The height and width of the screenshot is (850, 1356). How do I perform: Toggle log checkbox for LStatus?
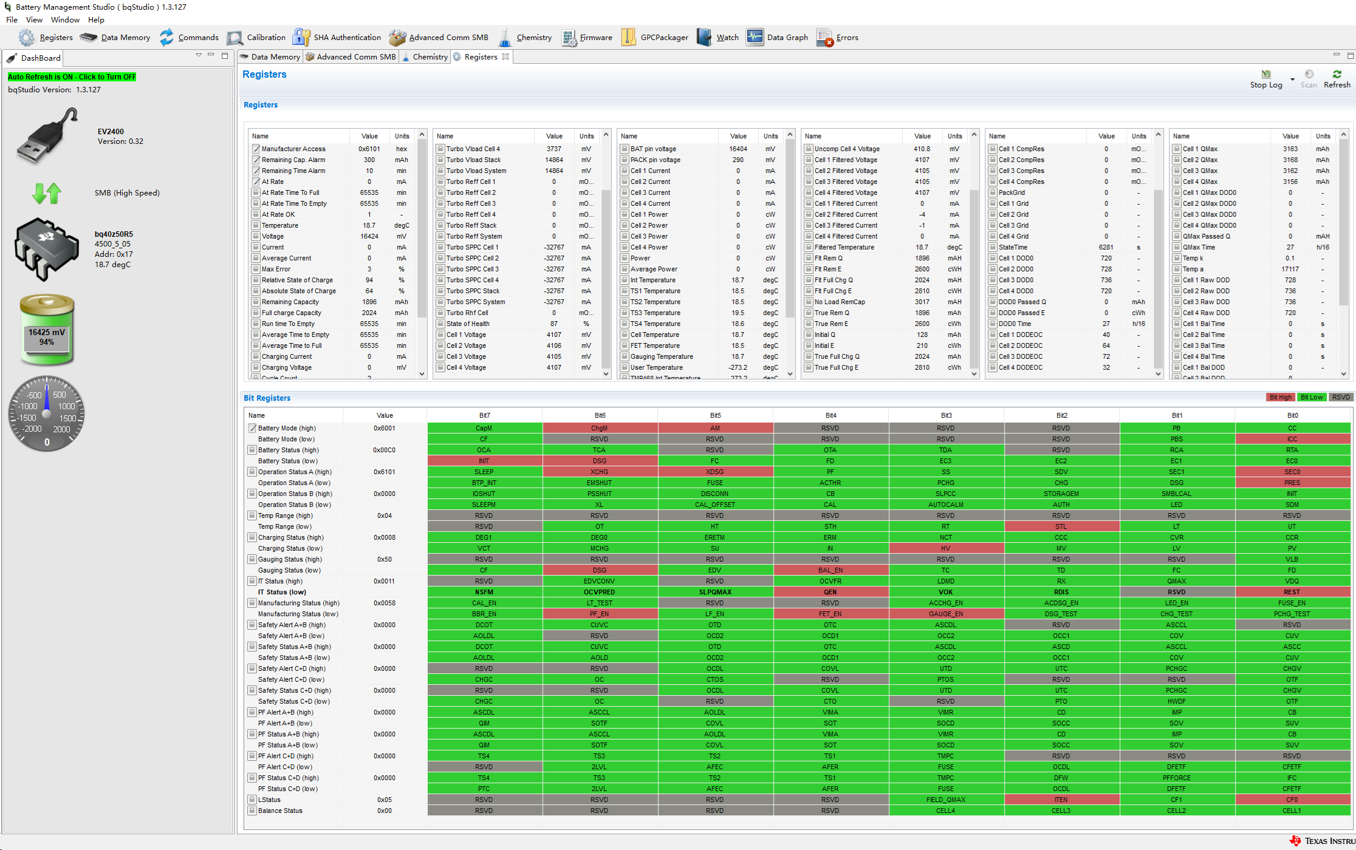[x=252, y=800]
